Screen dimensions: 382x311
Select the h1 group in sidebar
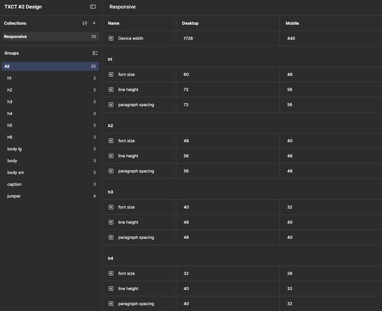click(x=50, y=78)
